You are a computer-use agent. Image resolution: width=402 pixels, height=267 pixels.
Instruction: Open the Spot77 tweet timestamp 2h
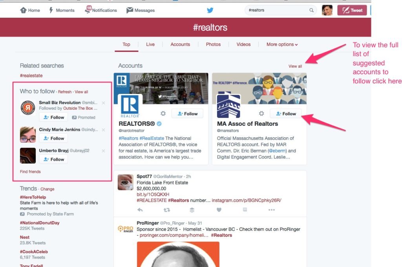tap(188, 177)
